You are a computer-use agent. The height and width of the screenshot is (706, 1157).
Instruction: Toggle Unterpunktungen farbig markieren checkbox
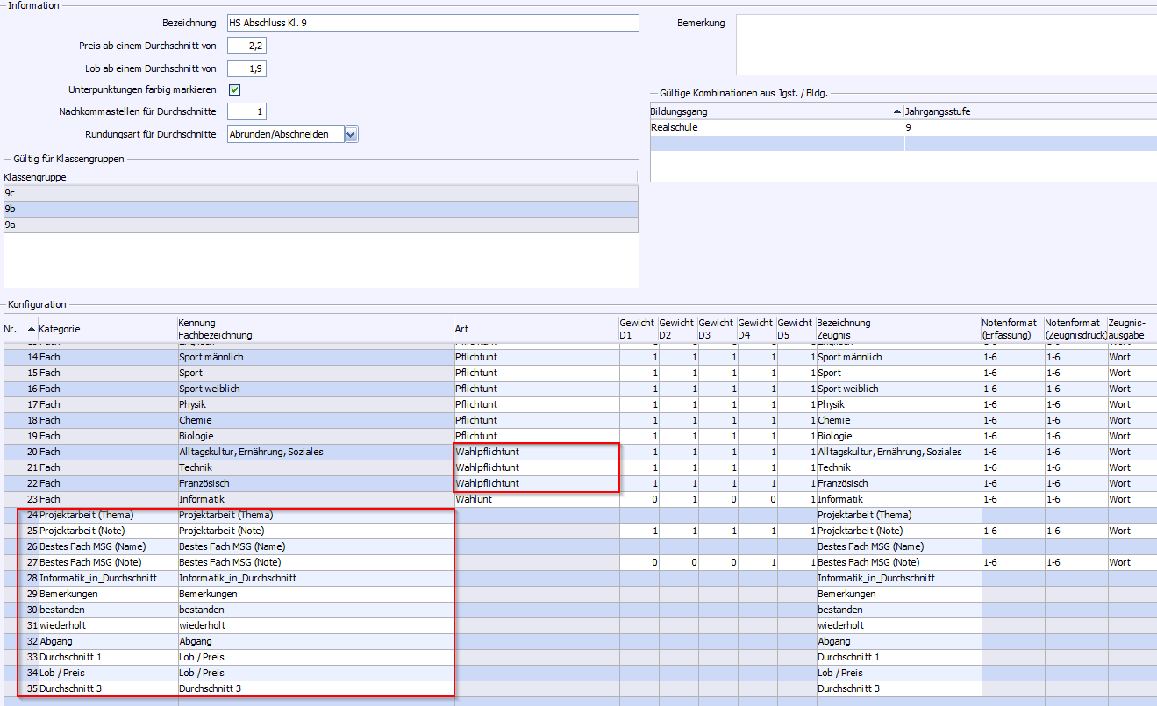coord(234,89)
